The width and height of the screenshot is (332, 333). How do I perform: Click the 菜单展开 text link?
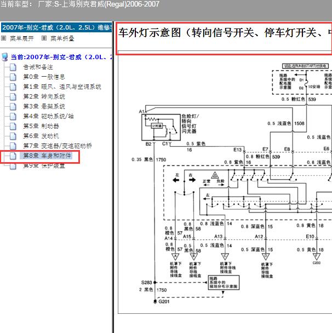[x=22, y=38]
